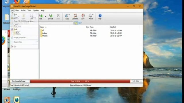
Task: Open the Tools menu
Action: click(x=29, y=11)
